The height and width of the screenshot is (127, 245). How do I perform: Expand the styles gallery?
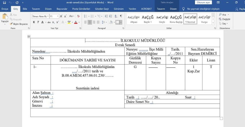click(213, 23)
